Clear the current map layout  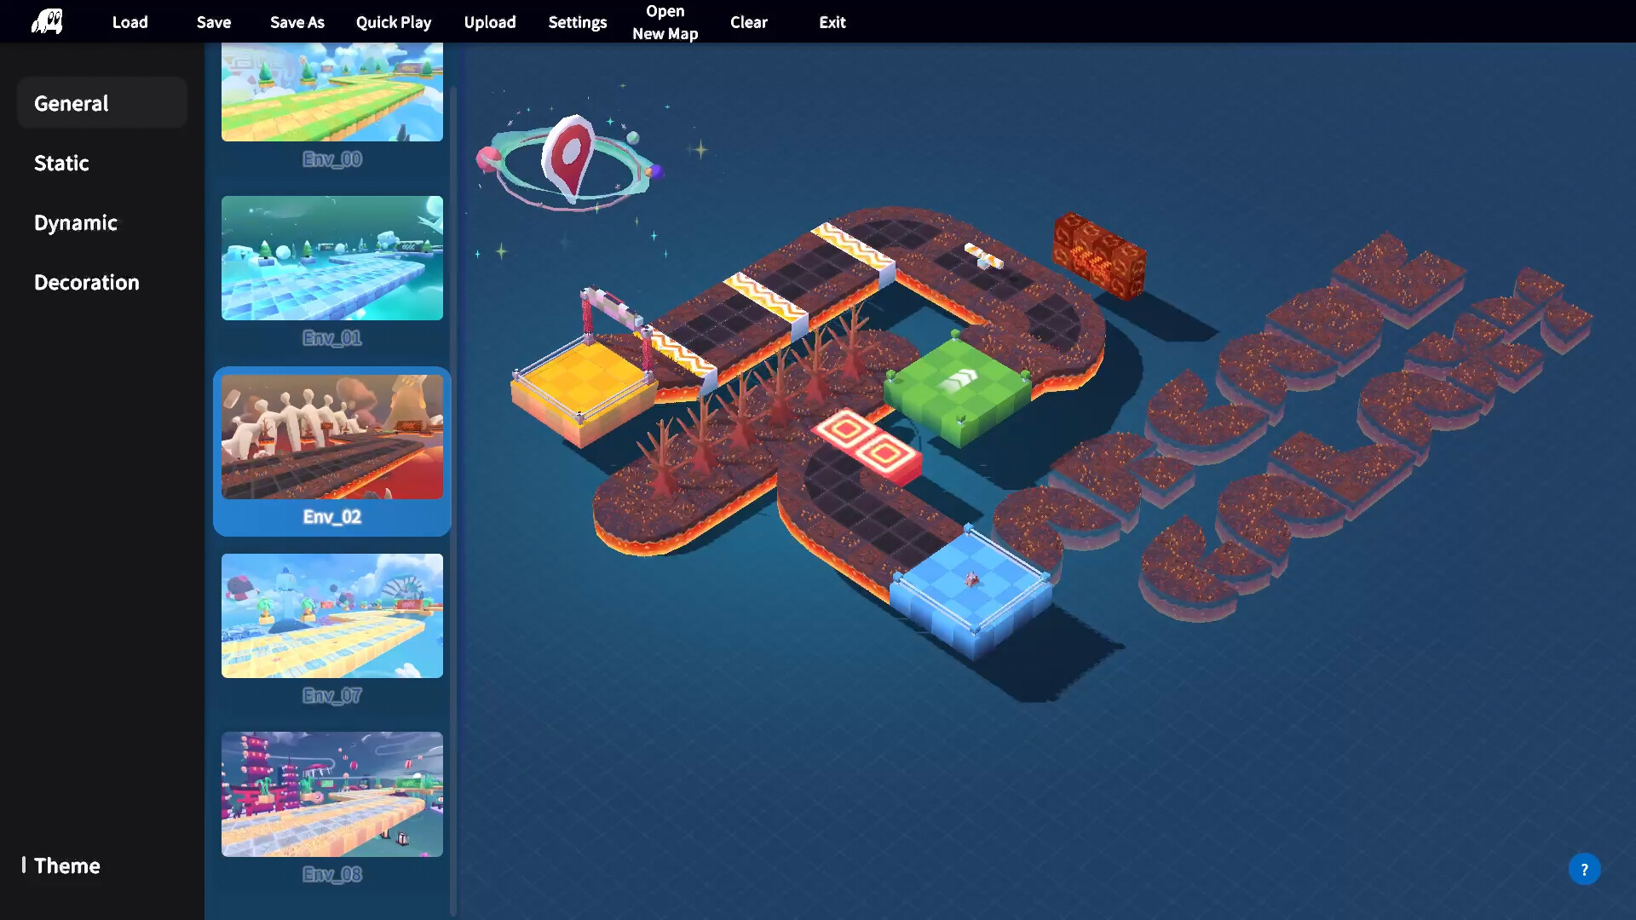point(748,22)
